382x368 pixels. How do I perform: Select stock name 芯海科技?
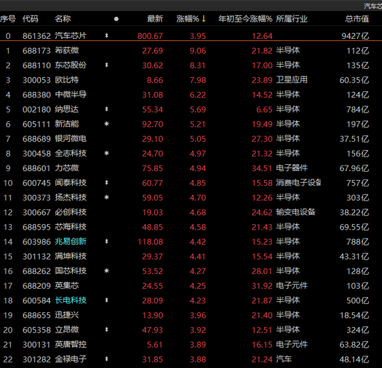[71, 227]
